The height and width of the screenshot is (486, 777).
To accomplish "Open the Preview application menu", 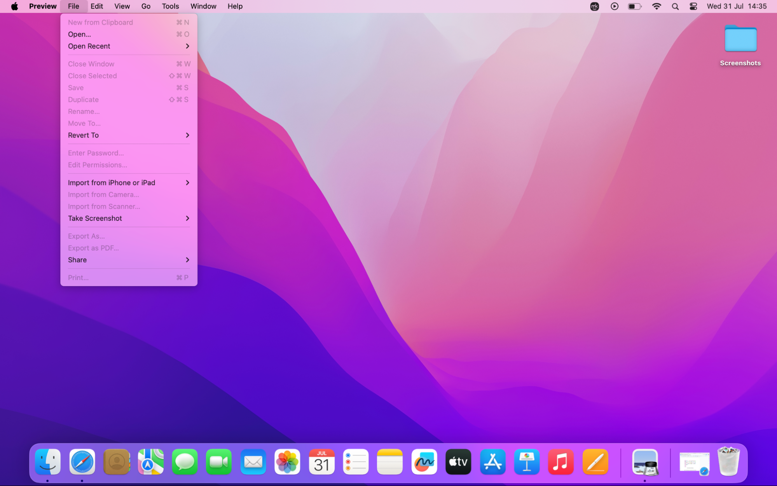I will pos(43,6).
